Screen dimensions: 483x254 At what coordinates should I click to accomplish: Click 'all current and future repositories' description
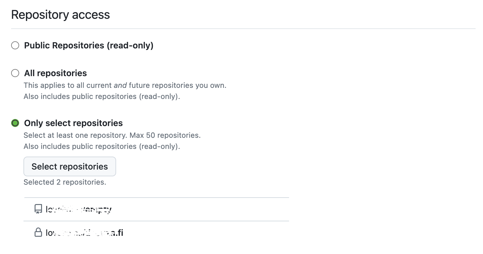tap(125, 85)
